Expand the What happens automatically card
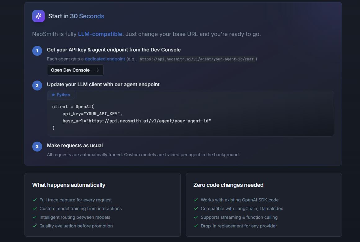Viewport: 360px width, 242px height. click(x=69, y=185)
